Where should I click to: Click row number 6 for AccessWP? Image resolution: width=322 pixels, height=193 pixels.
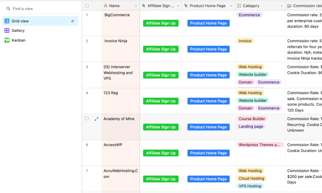point(87,145)
